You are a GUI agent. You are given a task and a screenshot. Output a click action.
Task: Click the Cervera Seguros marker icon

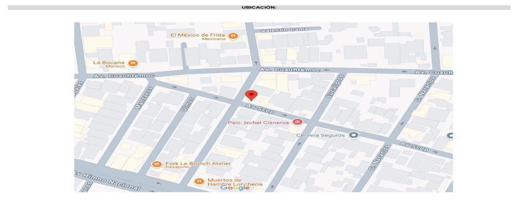(354, 135)
